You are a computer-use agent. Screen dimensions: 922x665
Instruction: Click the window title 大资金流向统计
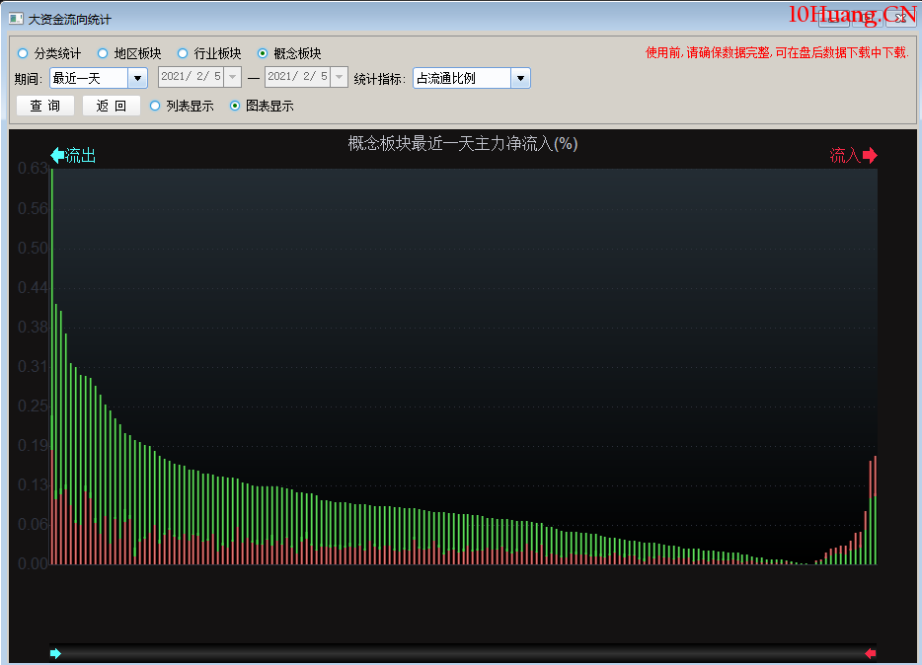(70, 20)
